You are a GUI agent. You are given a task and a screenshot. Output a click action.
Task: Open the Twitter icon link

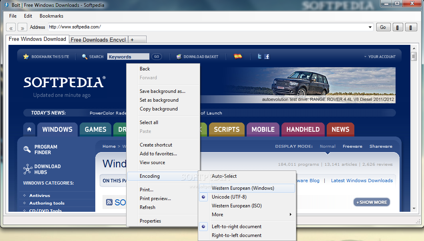[259, 56]
